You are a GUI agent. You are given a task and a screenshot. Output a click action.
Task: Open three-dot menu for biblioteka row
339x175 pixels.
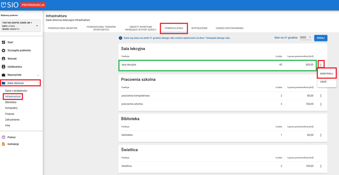click(321, 135)
